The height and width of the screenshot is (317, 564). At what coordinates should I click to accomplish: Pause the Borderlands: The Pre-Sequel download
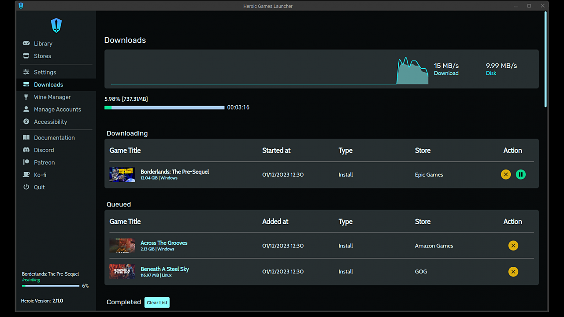pyautogui.click(x=521, y=174)
